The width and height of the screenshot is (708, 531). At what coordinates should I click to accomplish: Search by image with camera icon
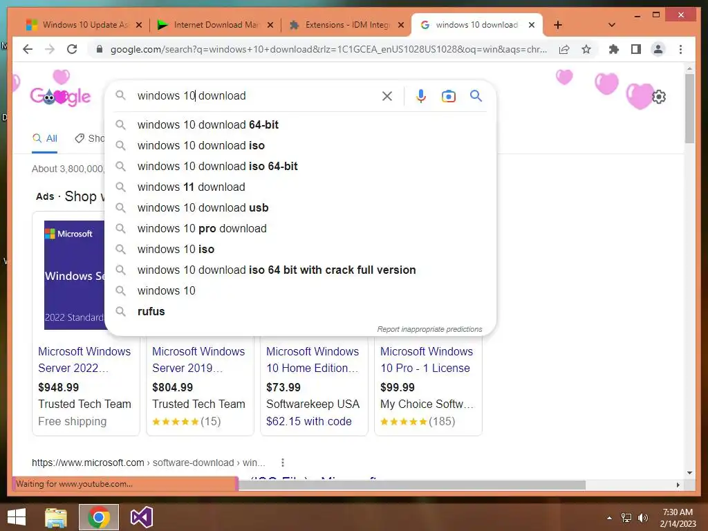point(448,95)
